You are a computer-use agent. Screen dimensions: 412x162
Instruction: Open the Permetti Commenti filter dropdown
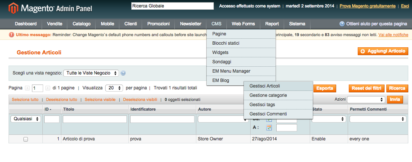378,119
